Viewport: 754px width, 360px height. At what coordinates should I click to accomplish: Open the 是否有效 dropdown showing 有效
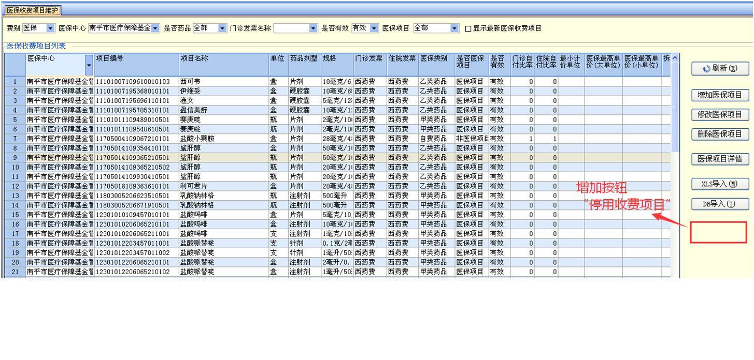coord(375,28)
